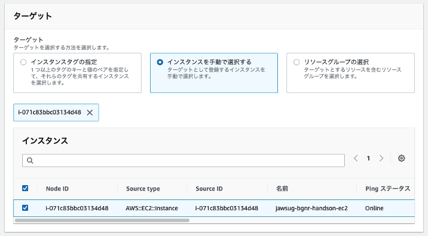
Task: Click the Node ID cell i-071c83bbc03134d48
Action: [77, 208]
